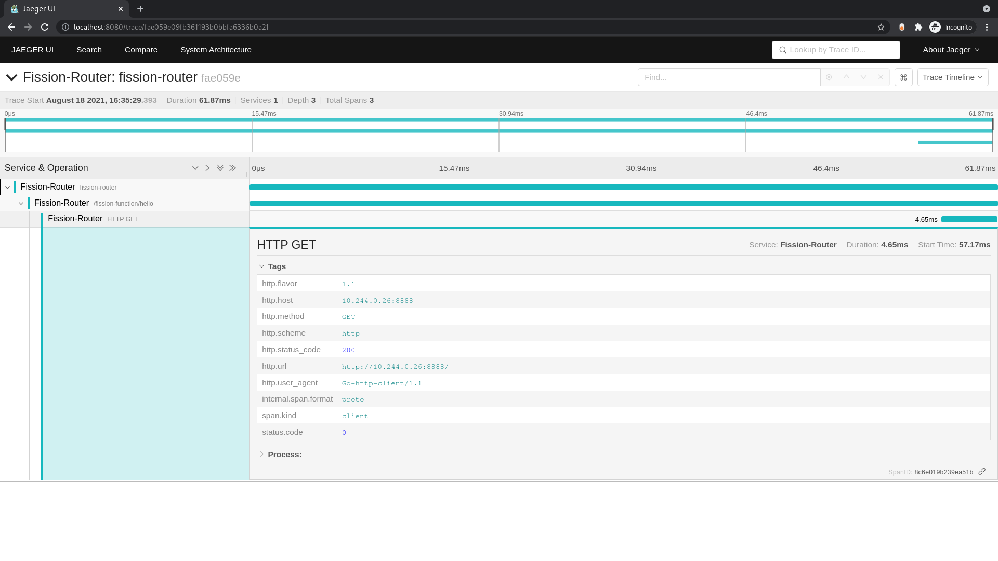This screenshot has width=998, height=561.
Task: Click the collapse all spans icon
Action: tap(233, 168)
